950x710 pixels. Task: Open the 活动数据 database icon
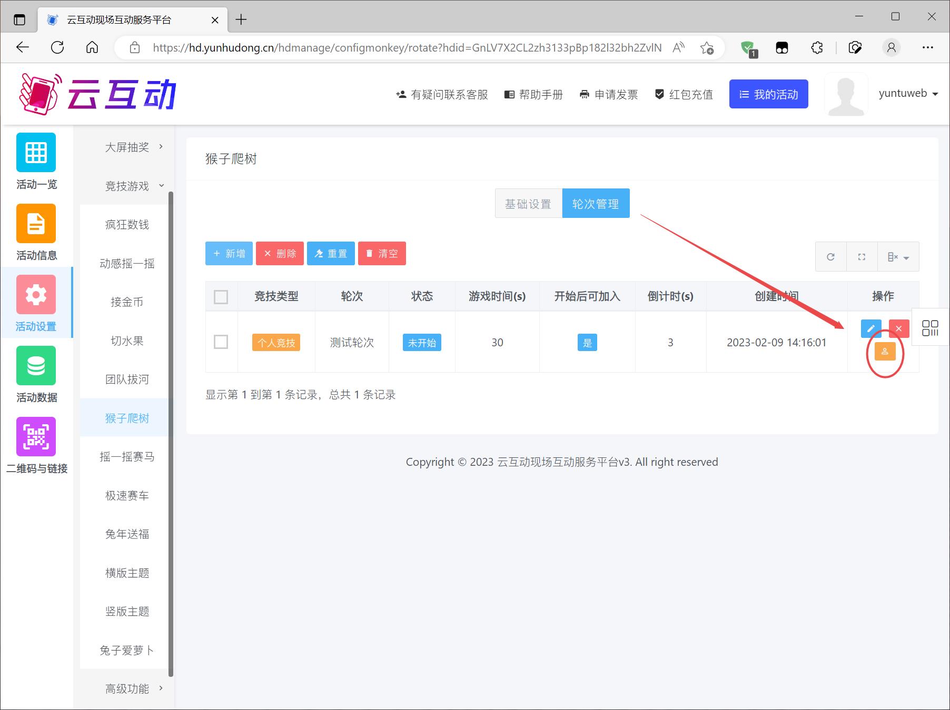(36, 365)
